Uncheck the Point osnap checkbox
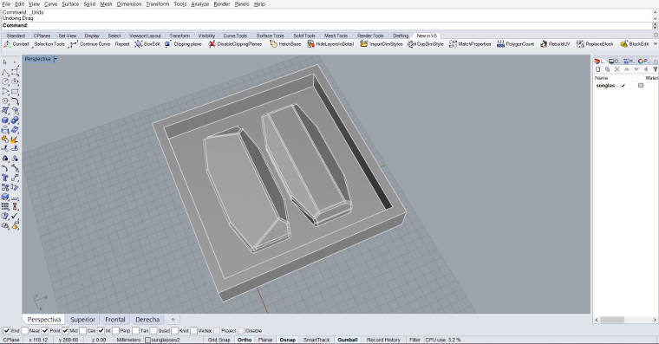This screenshot has height=344, width=659. click(x=45, y=330)
